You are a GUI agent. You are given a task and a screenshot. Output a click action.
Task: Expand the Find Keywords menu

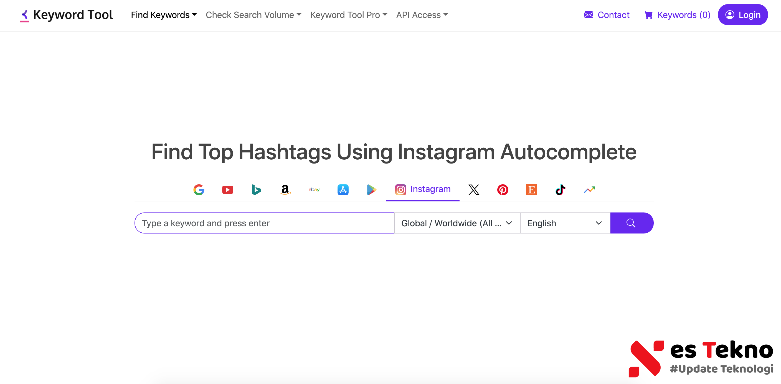tap(164, 15)
